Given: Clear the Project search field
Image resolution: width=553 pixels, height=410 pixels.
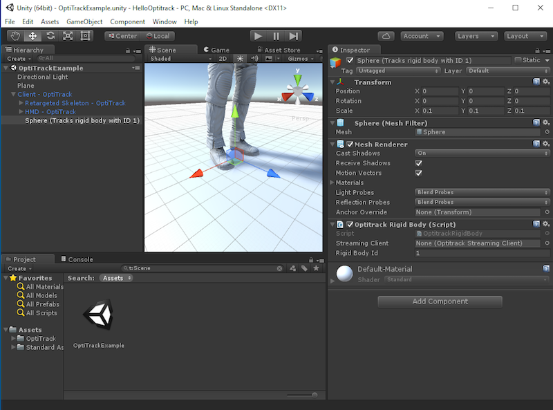Looking at the screenshot, I should (279, 268).
